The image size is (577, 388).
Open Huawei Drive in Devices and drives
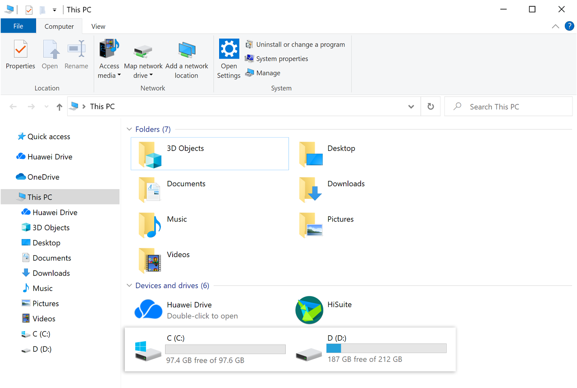(x=148, y=310)
